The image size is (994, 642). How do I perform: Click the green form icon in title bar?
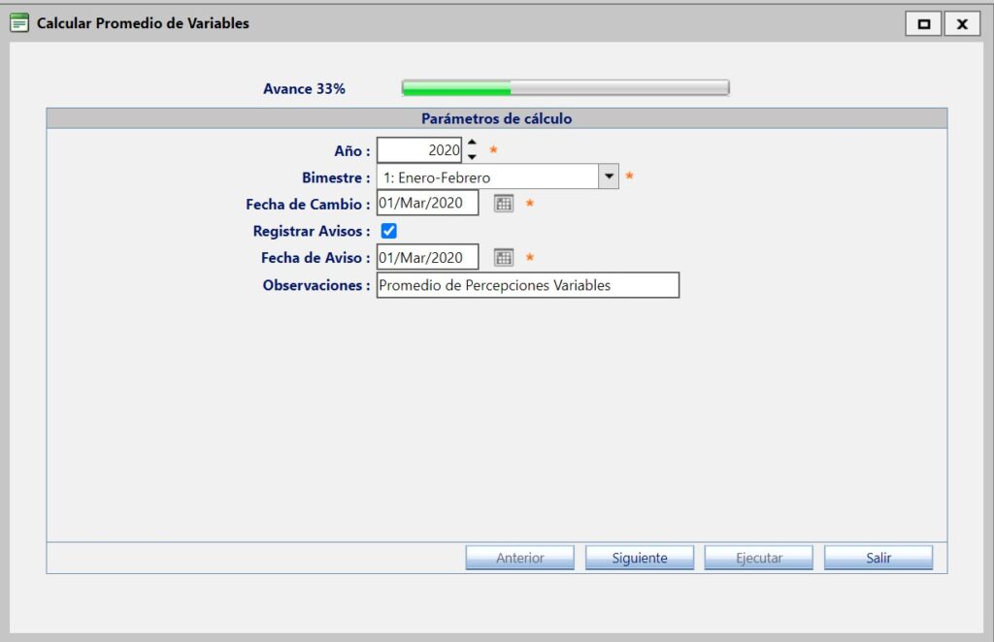click(18, 23)
